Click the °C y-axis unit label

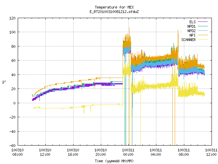pos(4,82)
